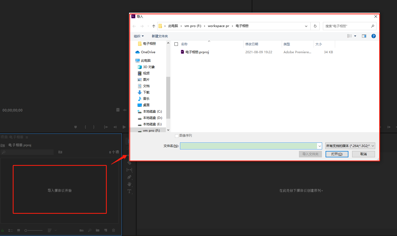397x236 pixels.
Task: Click Automate to Sequence icon in project panel
Action: 82,230
